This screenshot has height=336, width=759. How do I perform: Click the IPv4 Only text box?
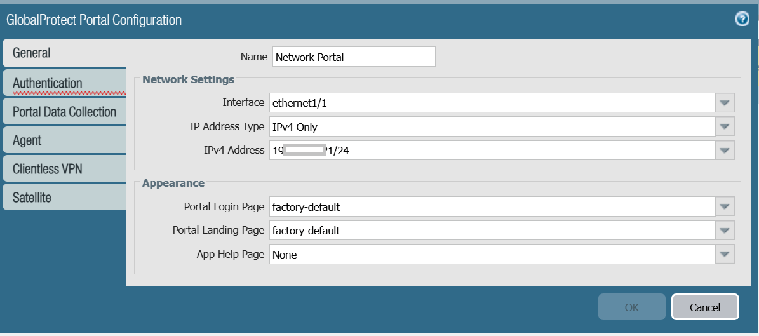[492, 127]
